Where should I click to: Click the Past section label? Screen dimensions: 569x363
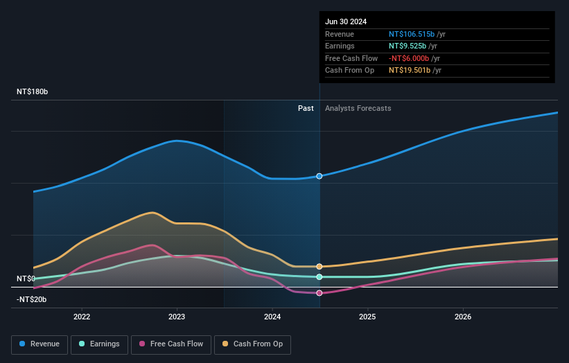coord(306,109)
